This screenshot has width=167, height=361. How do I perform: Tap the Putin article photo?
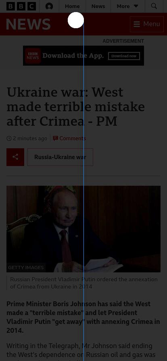pos(83,229)
